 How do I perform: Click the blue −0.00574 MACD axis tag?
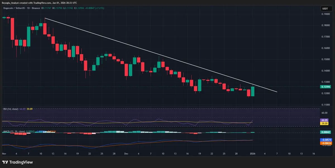tap(326, 139)
